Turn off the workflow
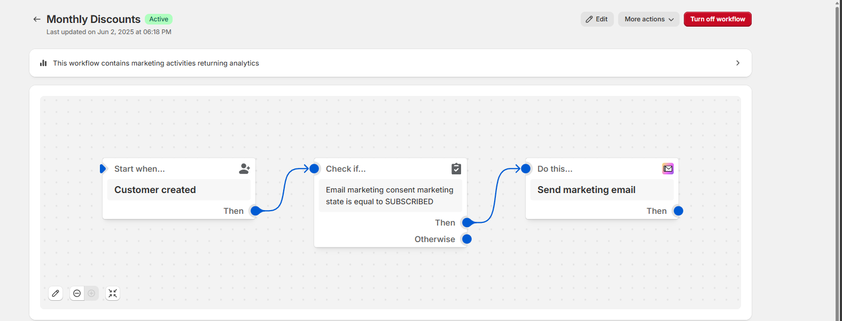Viewport: 842px width, 321px height. click(x=717, y=19)
